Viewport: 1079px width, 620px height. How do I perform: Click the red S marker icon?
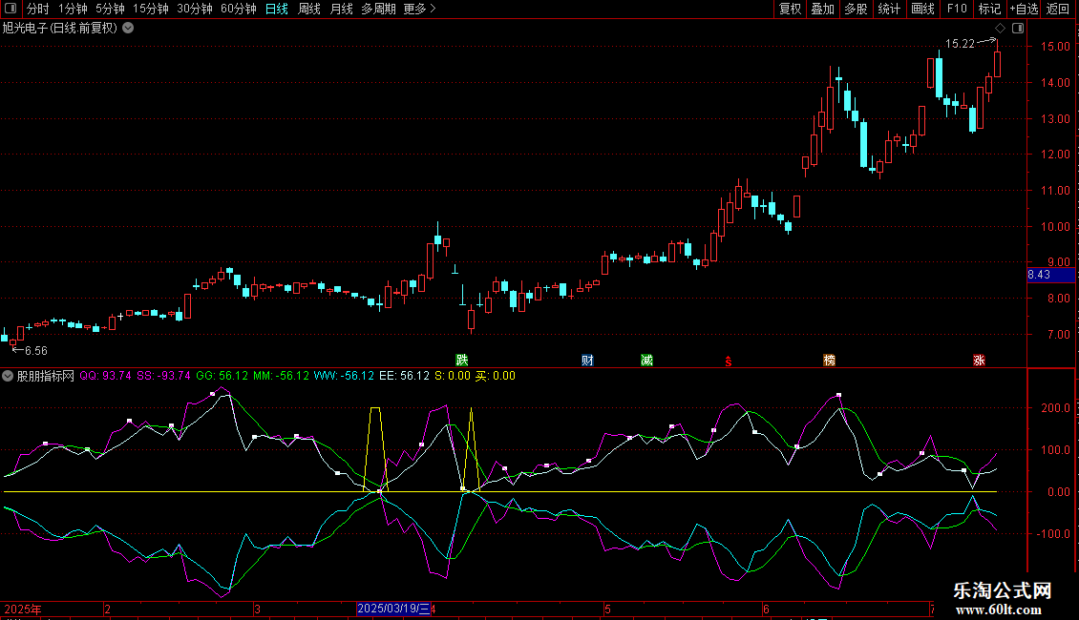point(729,361)
